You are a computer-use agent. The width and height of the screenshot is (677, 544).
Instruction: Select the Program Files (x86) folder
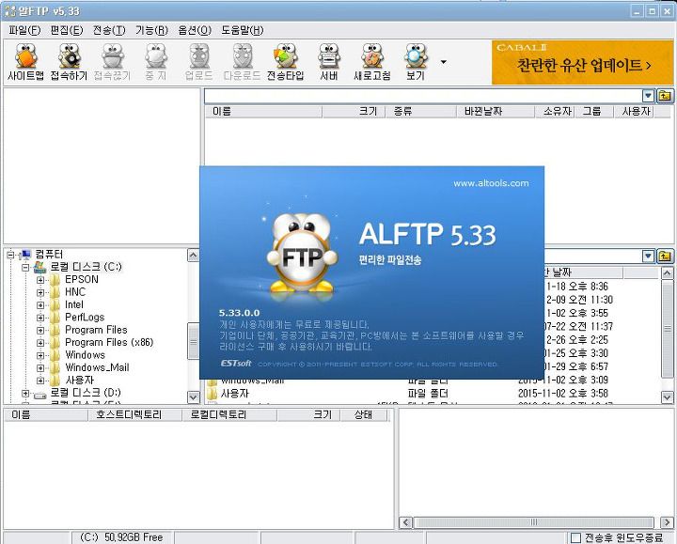[x=109, y=342]
